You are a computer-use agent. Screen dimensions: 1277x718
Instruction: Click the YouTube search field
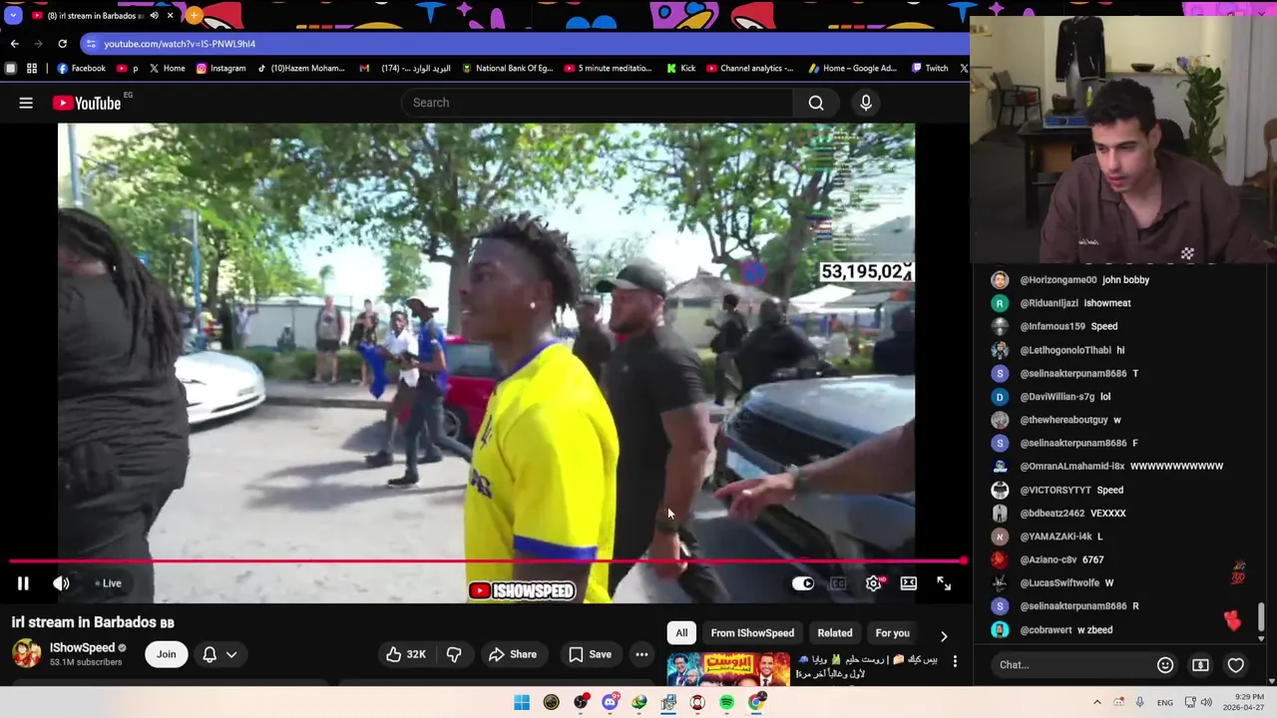pos(598,103)
